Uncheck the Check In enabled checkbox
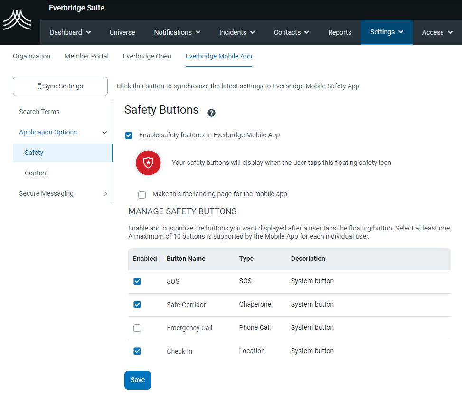 pos(137,351)
